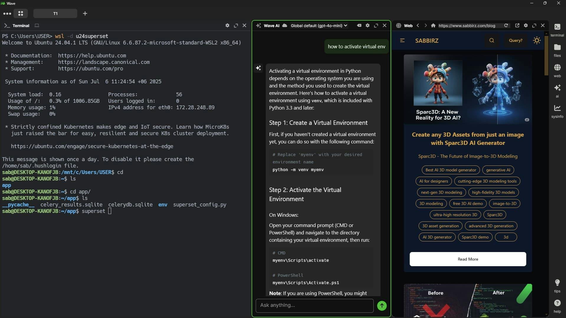Close the Web block
Viewport: 566px width, 318px height.
pyautogui.click(x=543, y=26)
